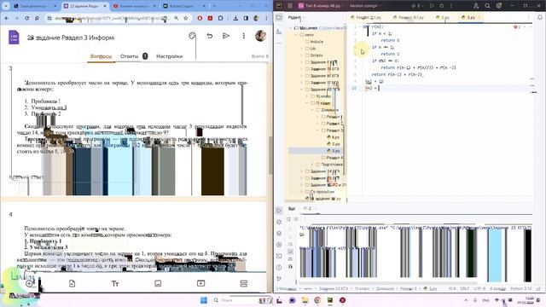Open Chrome from the Windows taskbar
The image size is (546, 307).
(317, 300)
